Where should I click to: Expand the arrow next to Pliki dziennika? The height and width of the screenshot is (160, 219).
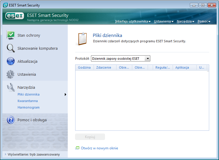click(x=65, y=95)
